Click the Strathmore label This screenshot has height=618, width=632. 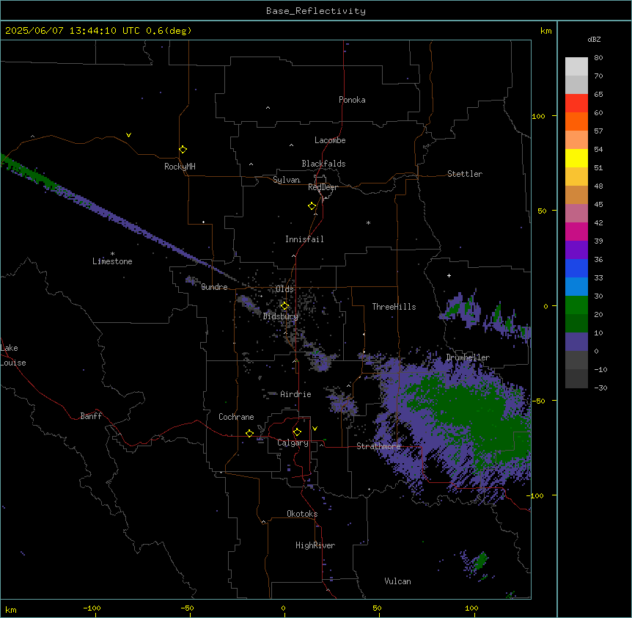click(x=378, y=446)
